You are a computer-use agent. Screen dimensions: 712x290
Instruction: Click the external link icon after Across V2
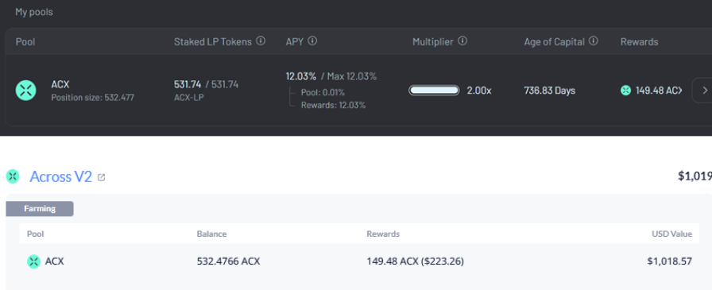point(101,177)
